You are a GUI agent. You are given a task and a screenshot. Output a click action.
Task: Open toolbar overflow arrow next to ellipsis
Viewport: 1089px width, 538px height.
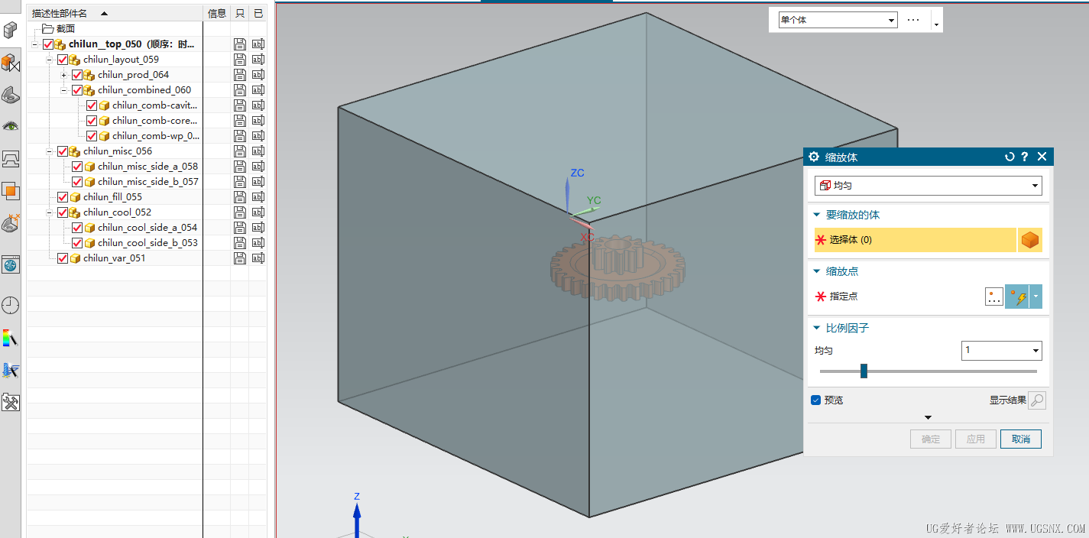[x=936, y=25]
